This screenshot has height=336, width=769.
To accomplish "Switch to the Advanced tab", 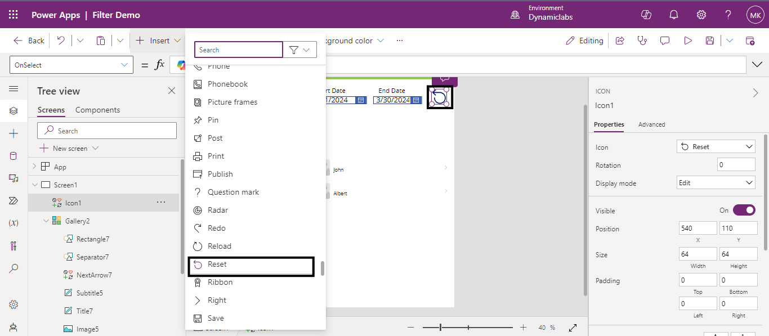I will [651, 124].
